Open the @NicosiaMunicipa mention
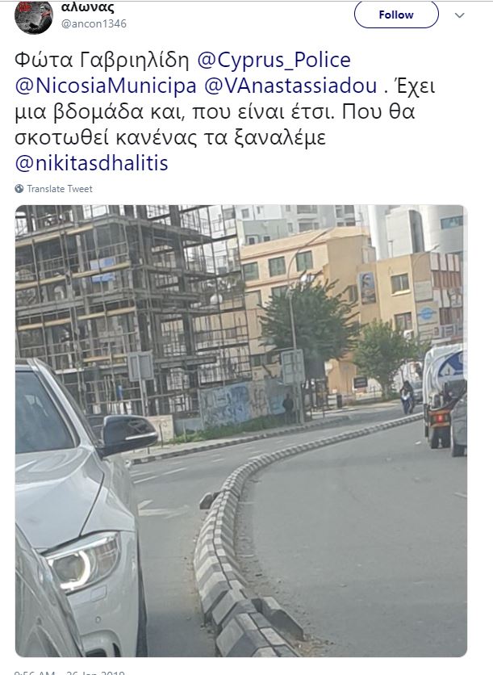This screenshot has width=493, height=675. [106, 86]
